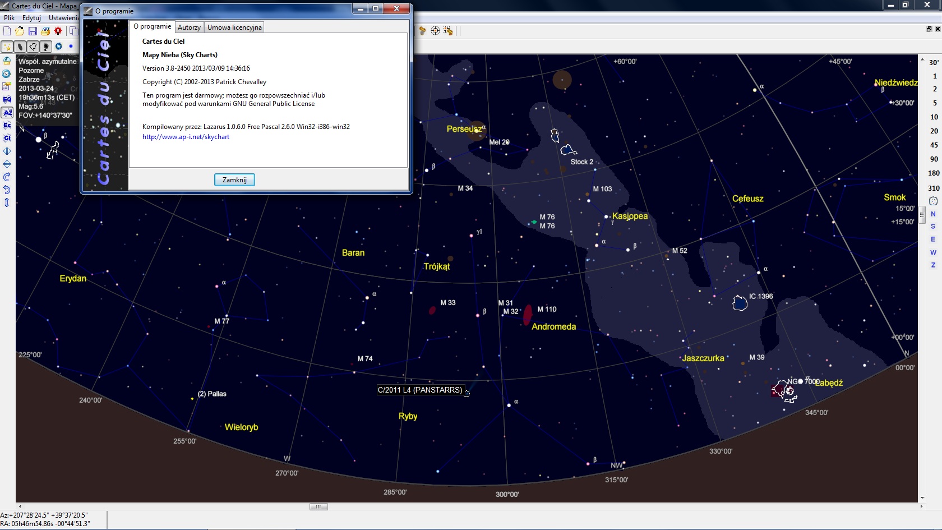This screenshot has width=942, height=530.
Task: Click the Stock 2 cluster label
Action: 581,162
